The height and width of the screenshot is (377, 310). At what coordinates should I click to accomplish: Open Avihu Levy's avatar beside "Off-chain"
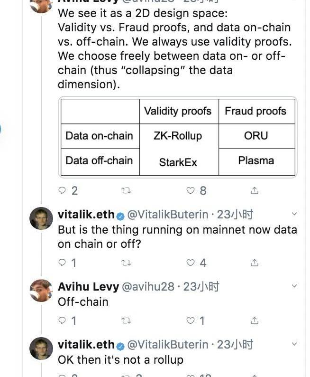tap(41, 290)
